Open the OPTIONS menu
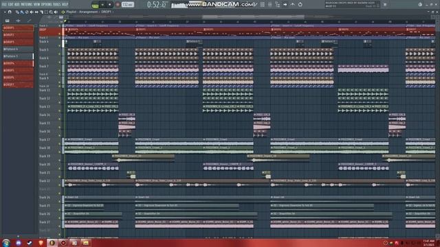The height and width of the screenshot is (247, 440). 47,5
